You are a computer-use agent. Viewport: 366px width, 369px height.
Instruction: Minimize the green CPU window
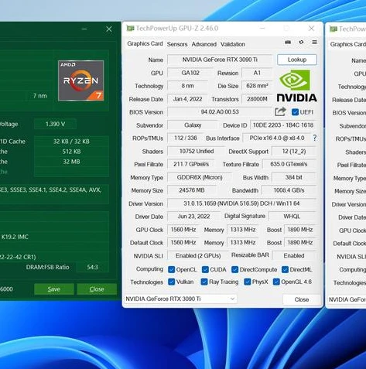point(84,29)
